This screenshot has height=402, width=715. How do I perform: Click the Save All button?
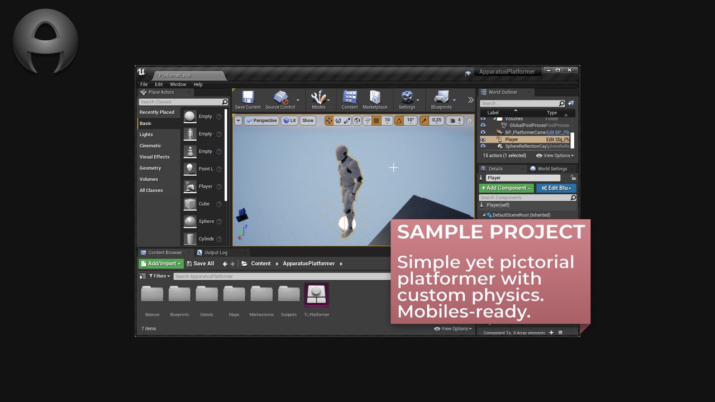[x=201, y=263]
